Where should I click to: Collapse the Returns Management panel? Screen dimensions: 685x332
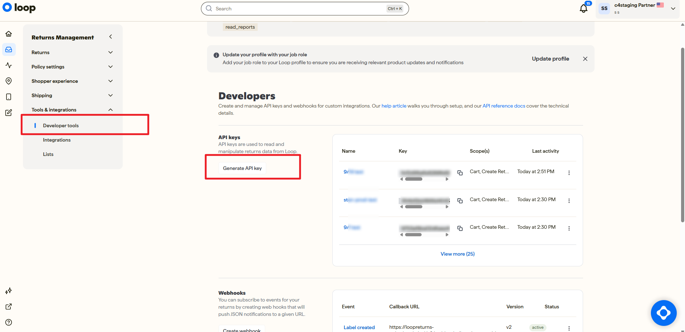coord(111,37)
